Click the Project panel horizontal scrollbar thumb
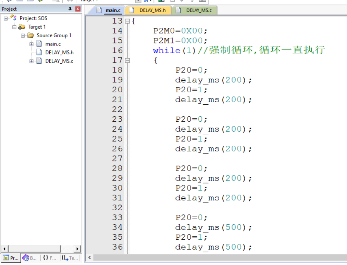This screenshot has width=347, height=265. point(34,249)
